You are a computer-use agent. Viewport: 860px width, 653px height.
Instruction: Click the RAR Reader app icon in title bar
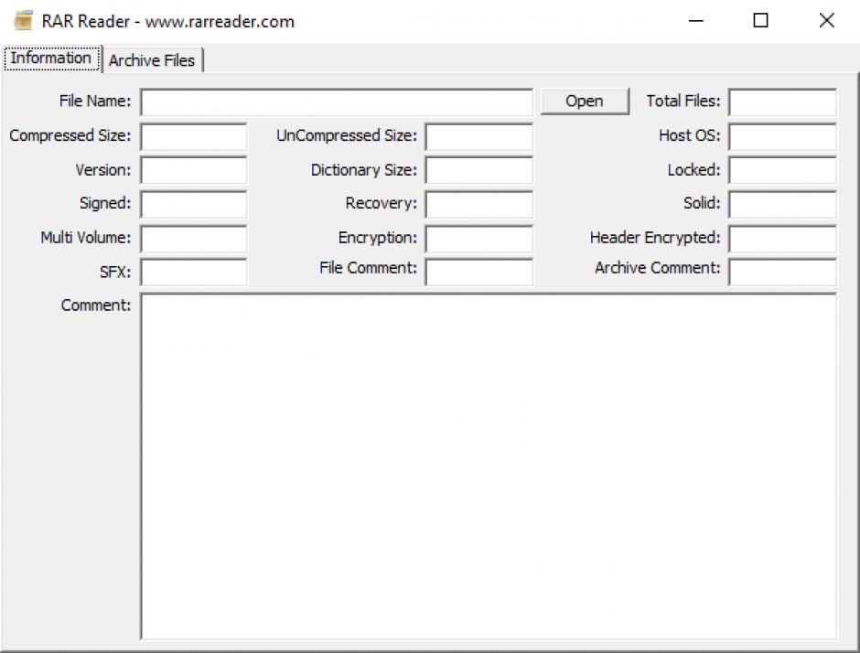click(24, 20)
